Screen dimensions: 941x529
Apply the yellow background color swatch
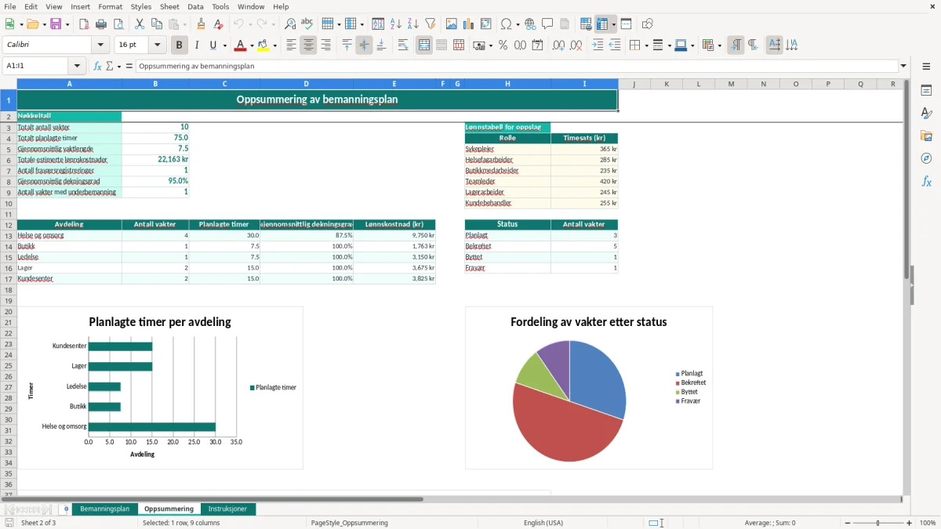(x=263, y=45)
